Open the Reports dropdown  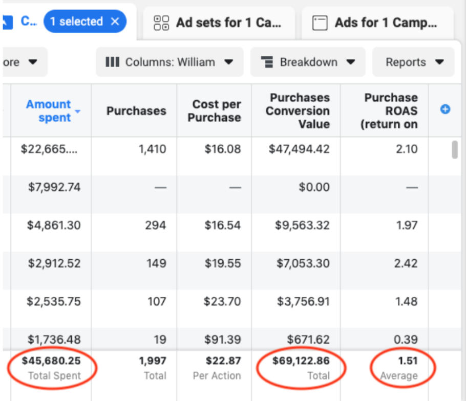click(x=413, y=61)
